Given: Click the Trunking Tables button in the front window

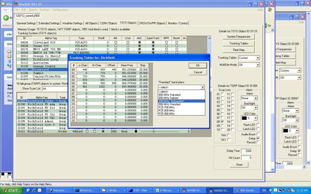Looking at the screenshot, I should pos(239,43).
